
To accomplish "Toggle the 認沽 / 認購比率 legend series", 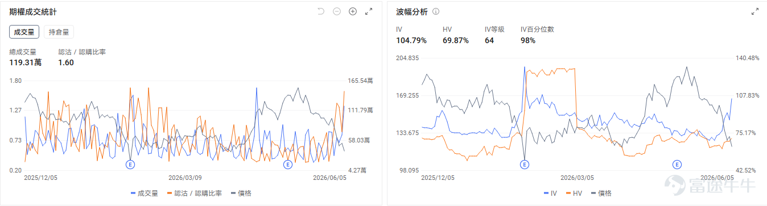I will [194, 194].
